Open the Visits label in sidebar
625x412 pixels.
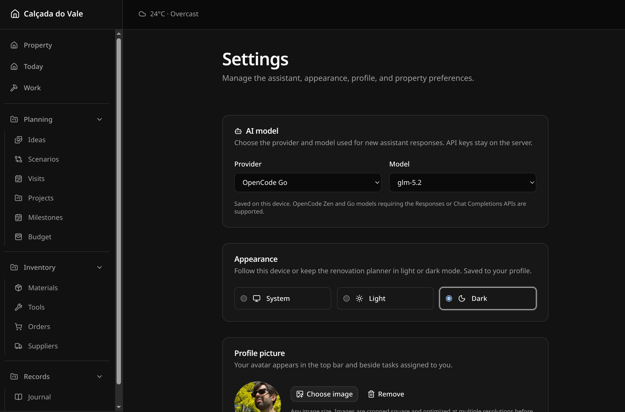click(36, 178)
